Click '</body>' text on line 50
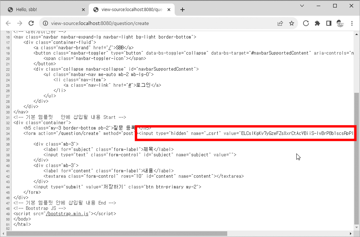 pos(22,219)
